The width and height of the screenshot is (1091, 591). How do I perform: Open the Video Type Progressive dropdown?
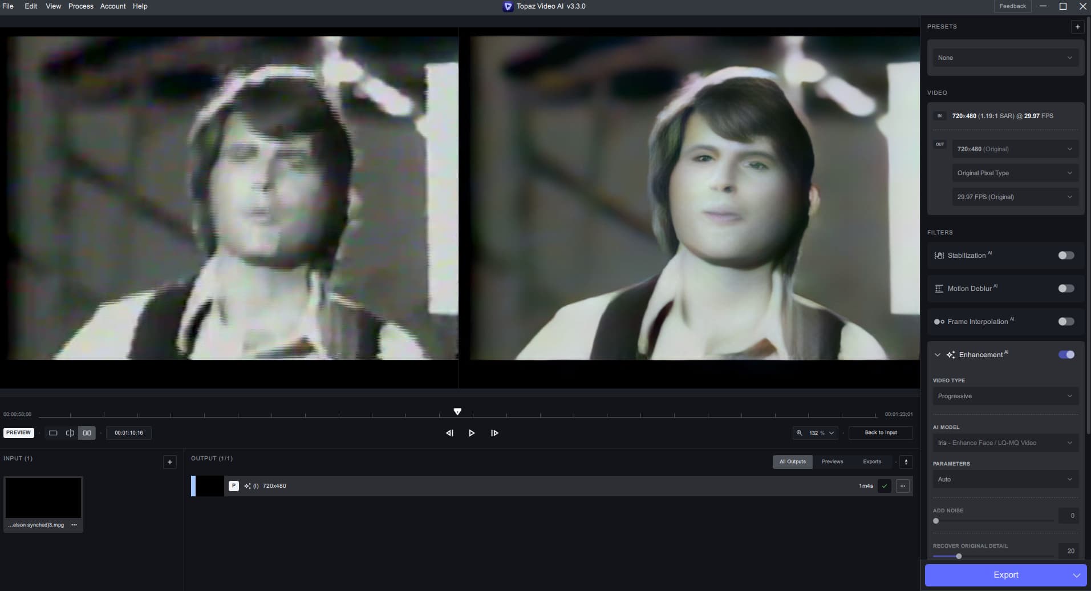point(1005,396)
